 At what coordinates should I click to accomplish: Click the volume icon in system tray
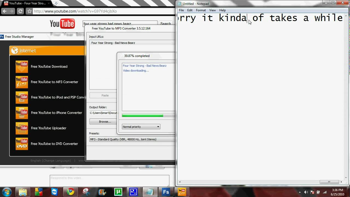click(306, 192)
